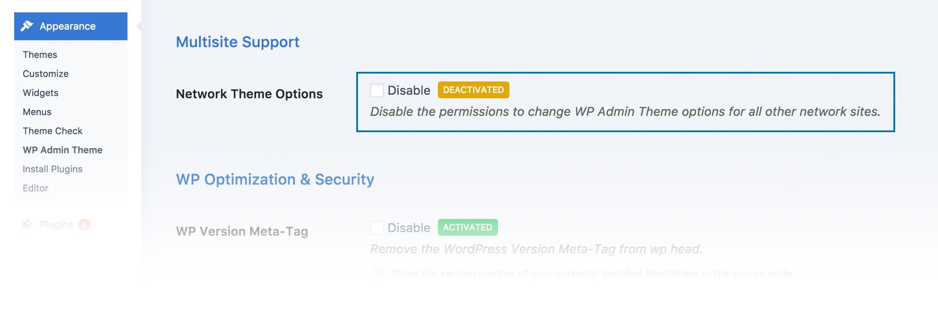Open the Theme Check page
938x330 pixels.
[x=53, y=131]
